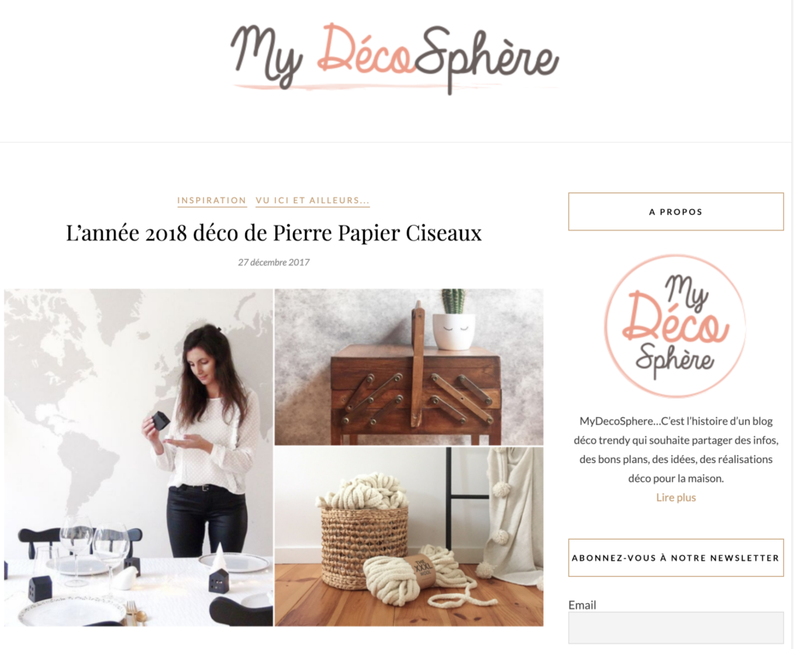Open the photo of woman setting table

[x=139, y=457]
